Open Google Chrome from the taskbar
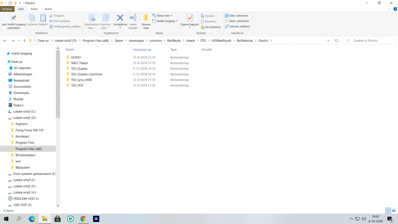This screenshot has width=398, height=224. pos(83,219)
